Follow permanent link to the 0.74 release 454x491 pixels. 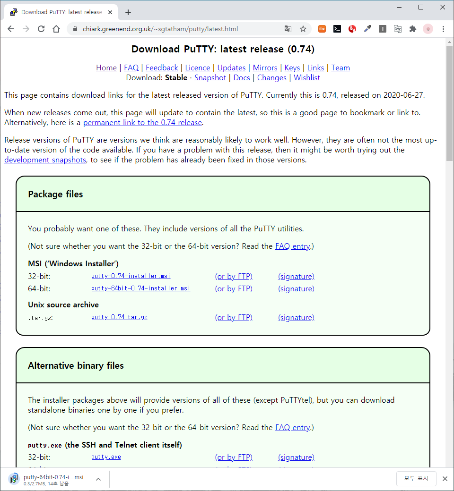pyautogui.click(x=142, y=122)
